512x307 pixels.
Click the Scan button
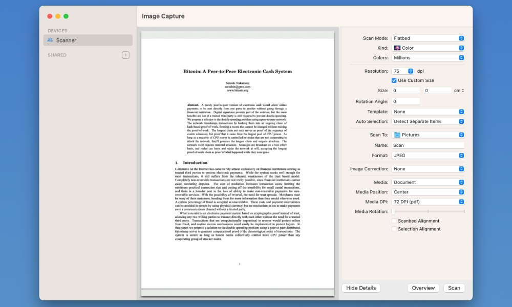coord(454,288)
